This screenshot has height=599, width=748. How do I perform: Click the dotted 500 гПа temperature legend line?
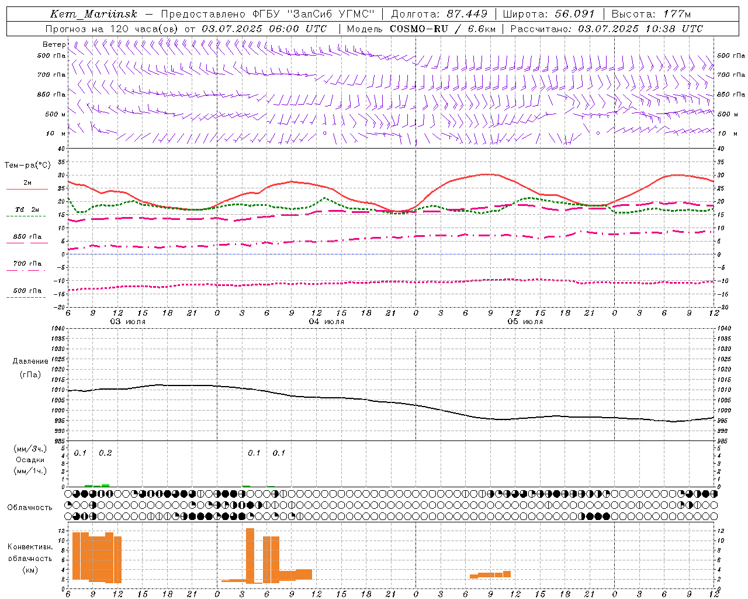(x=26, y=297)
